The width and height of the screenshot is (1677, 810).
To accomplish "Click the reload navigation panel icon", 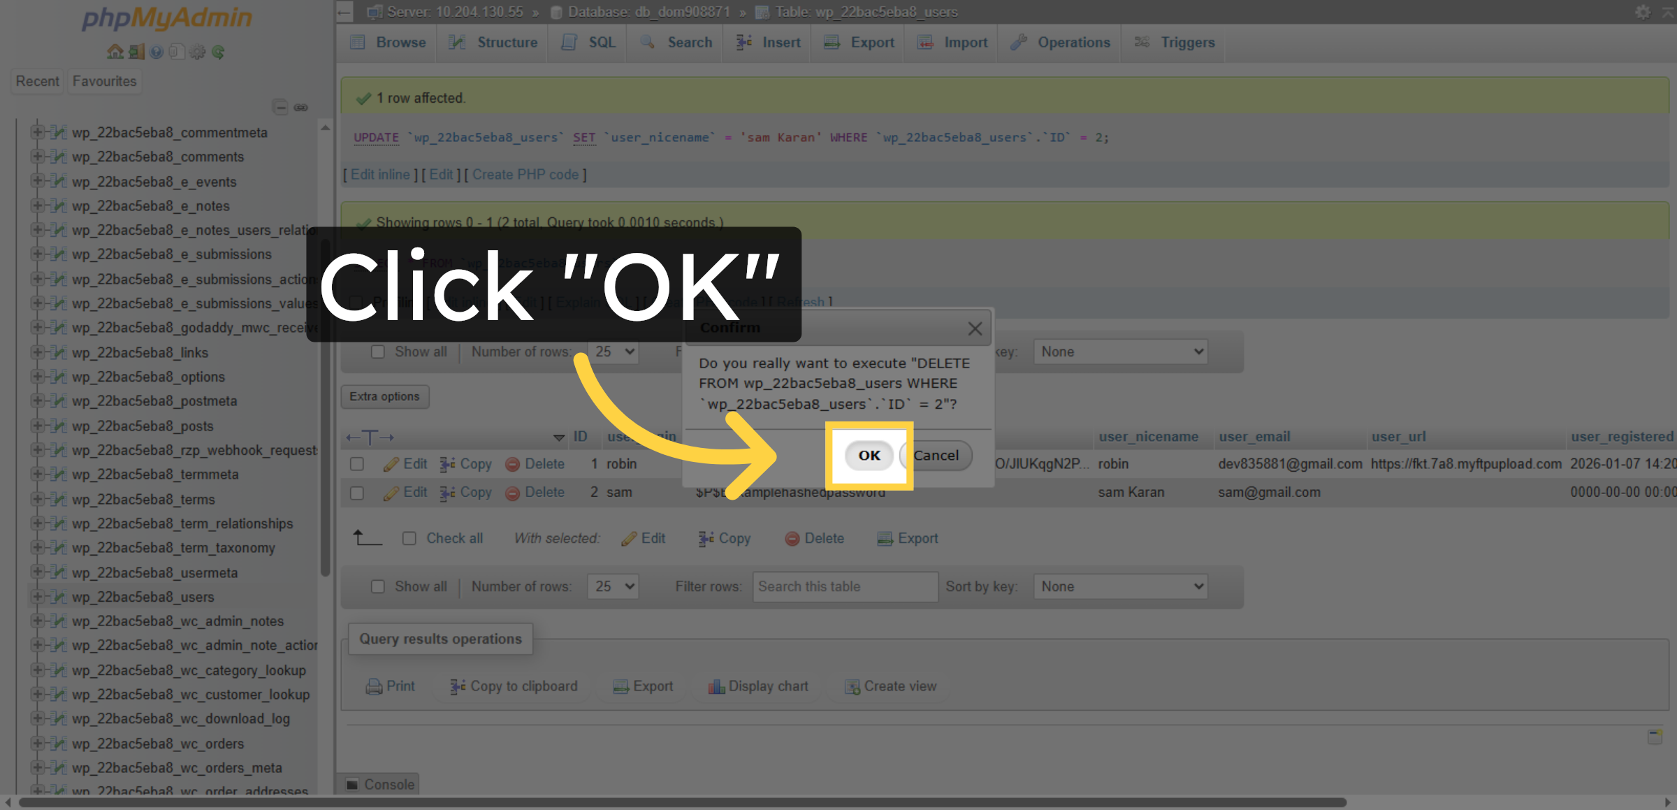I will tap(218, 52).
